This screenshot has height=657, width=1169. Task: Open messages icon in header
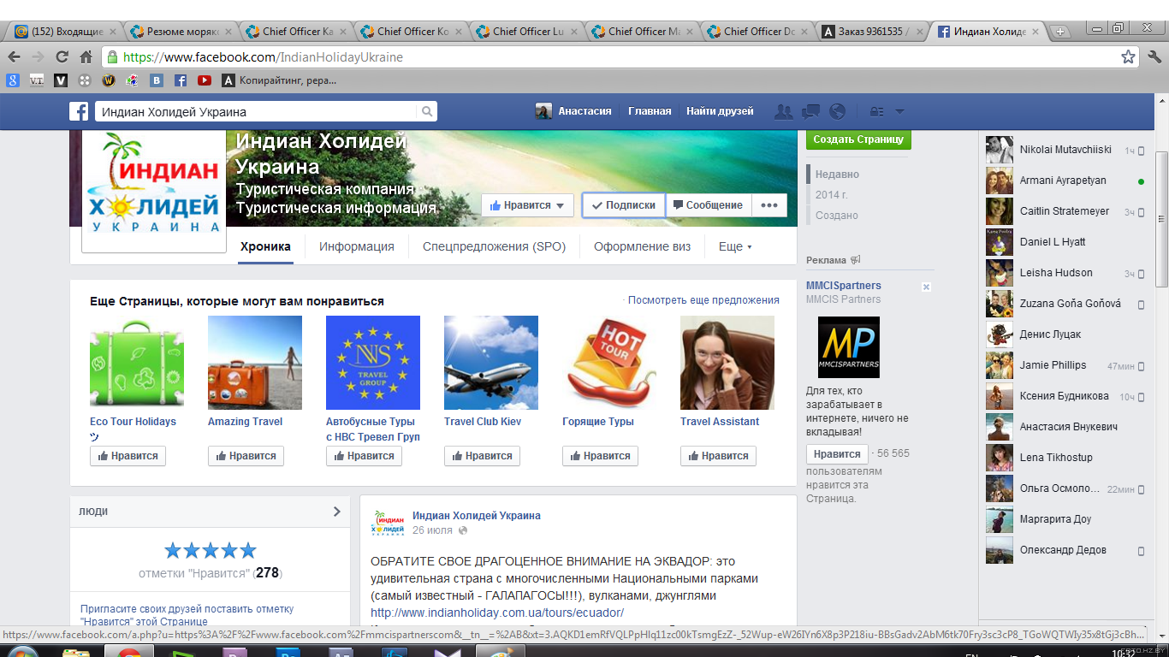[x=810, y=111]
